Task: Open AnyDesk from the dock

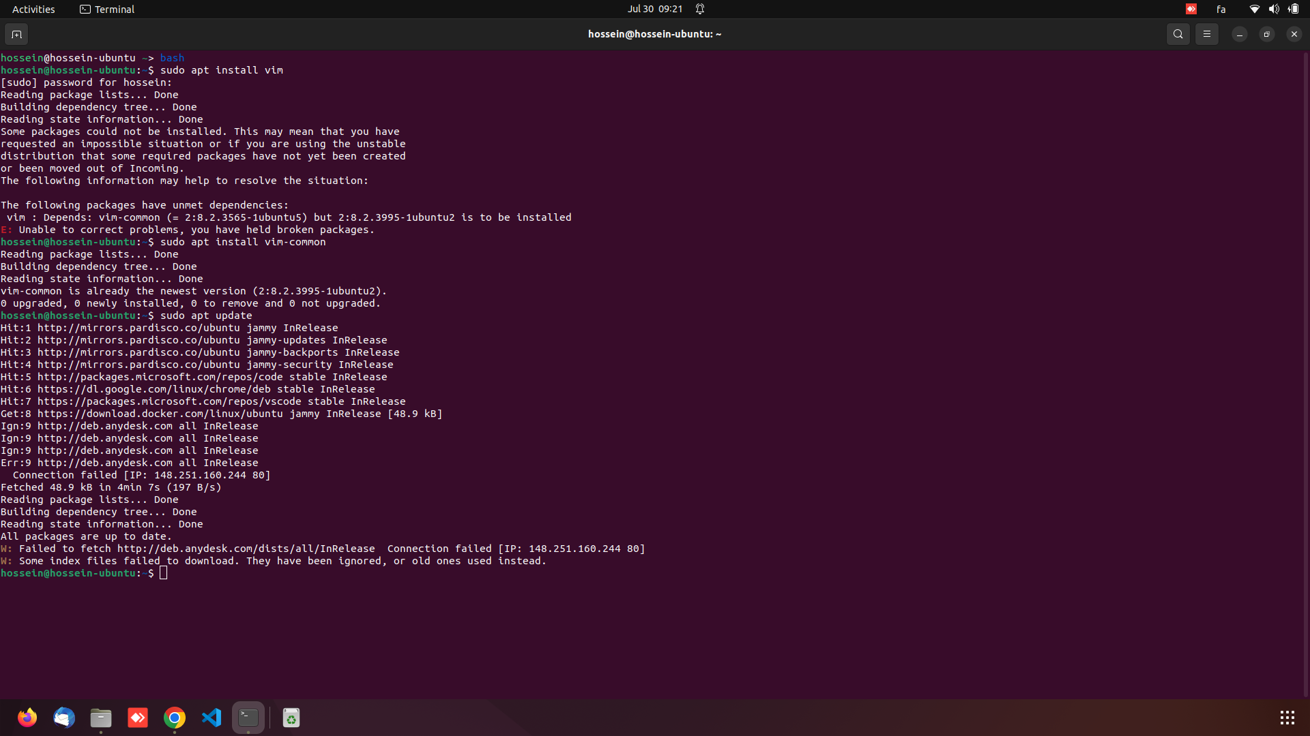Action: (138, 718)
